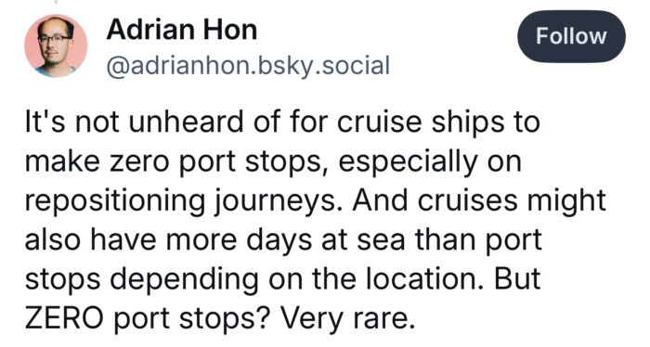650x347 pixels.
Task: Click the words 'stops depending' in the post
Action: tap(143, 280)
